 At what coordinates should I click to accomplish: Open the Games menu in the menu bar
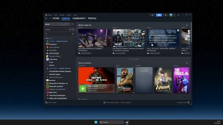pos(69,15)
